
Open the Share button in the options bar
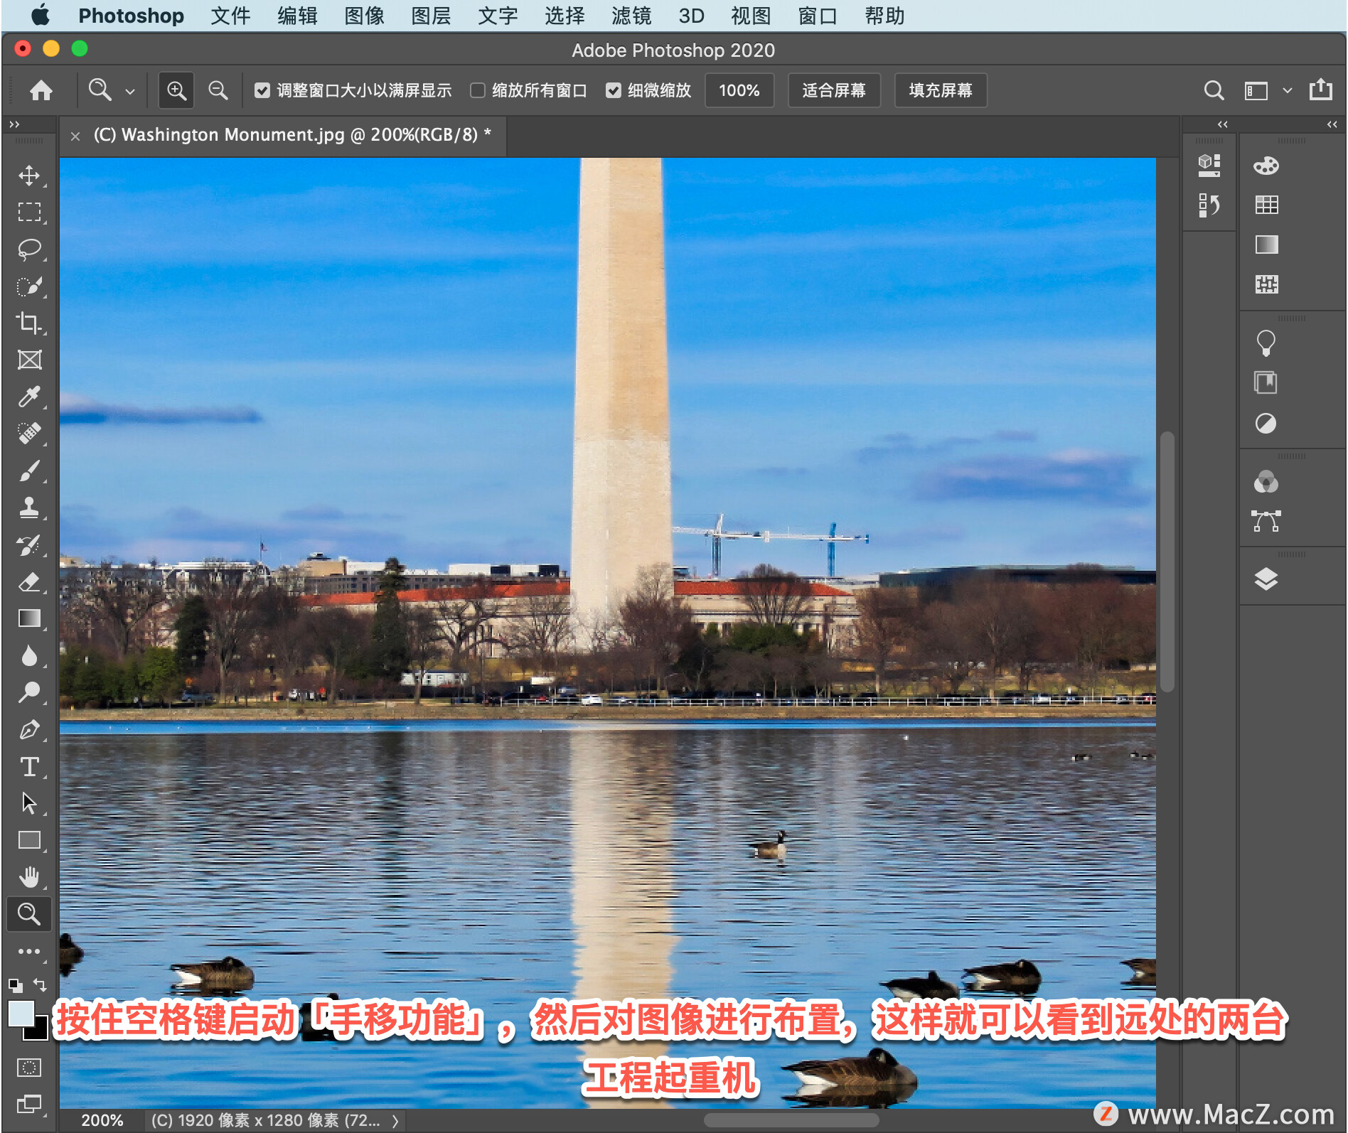[x=1321, y=90]
